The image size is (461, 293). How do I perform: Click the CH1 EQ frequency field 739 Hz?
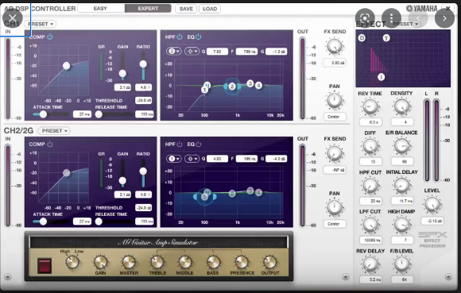tap(246, 52)
